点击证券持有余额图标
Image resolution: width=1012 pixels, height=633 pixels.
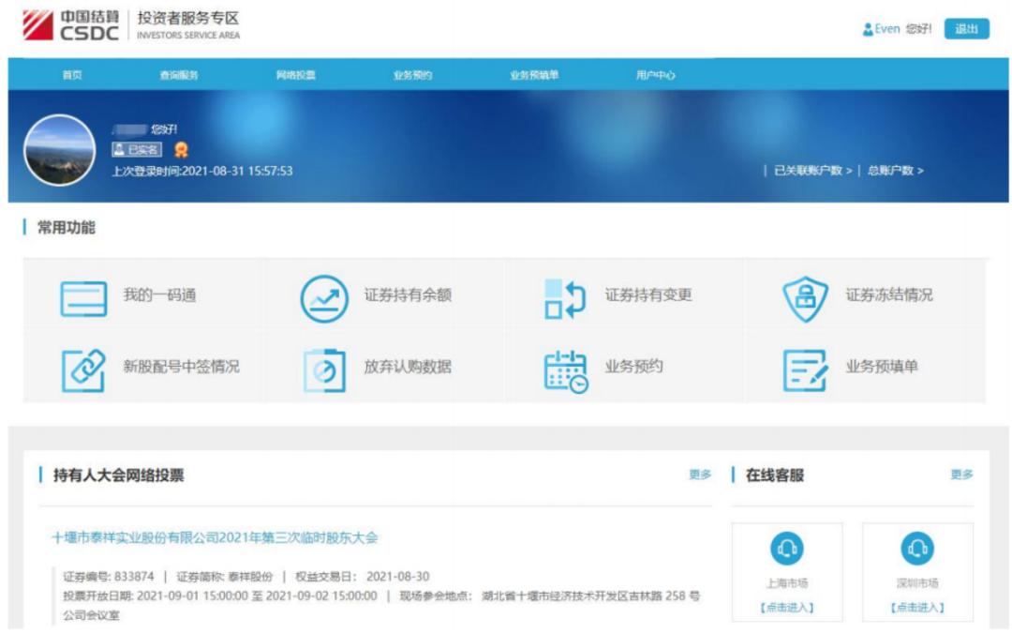coord(322,295)
